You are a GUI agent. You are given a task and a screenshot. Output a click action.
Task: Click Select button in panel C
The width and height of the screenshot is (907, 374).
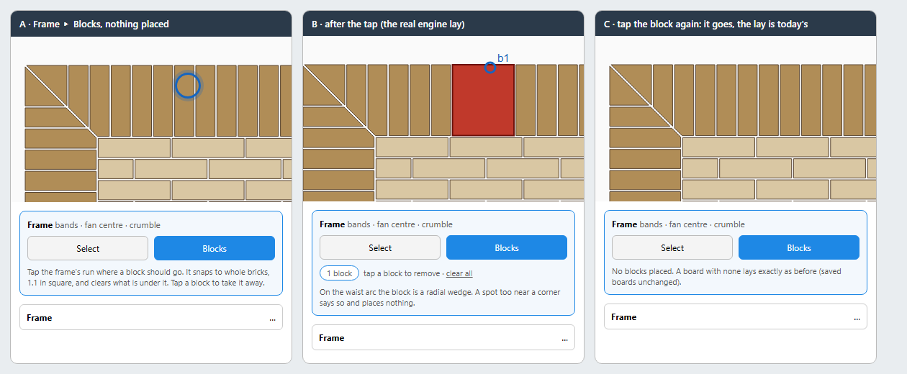(672, 247)
